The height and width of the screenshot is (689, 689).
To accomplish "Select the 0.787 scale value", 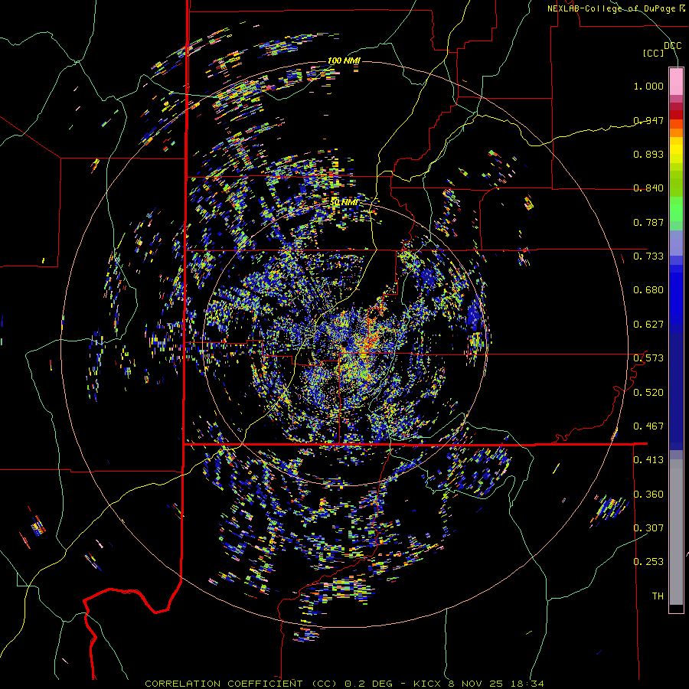I will point(648,222).
